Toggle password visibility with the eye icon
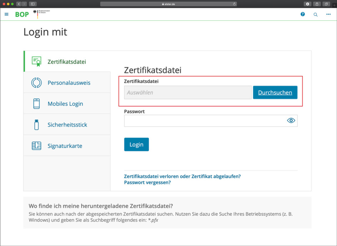This screenshot has height=246, width=337. click(291, 120)
